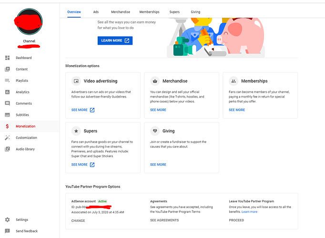Open the Merchandise tab

click(121, 12)
